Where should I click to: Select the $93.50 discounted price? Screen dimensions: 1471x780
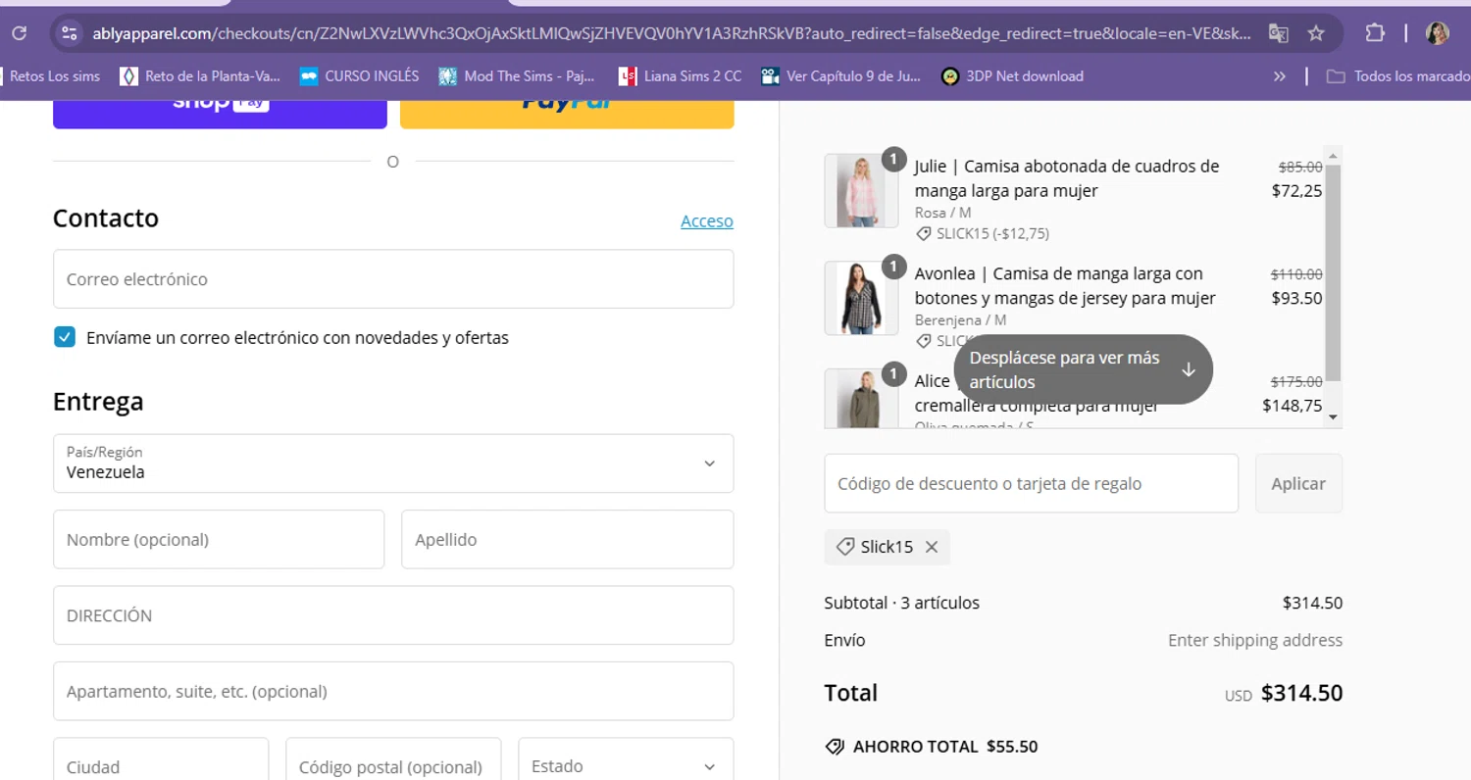click(1296, 298)
